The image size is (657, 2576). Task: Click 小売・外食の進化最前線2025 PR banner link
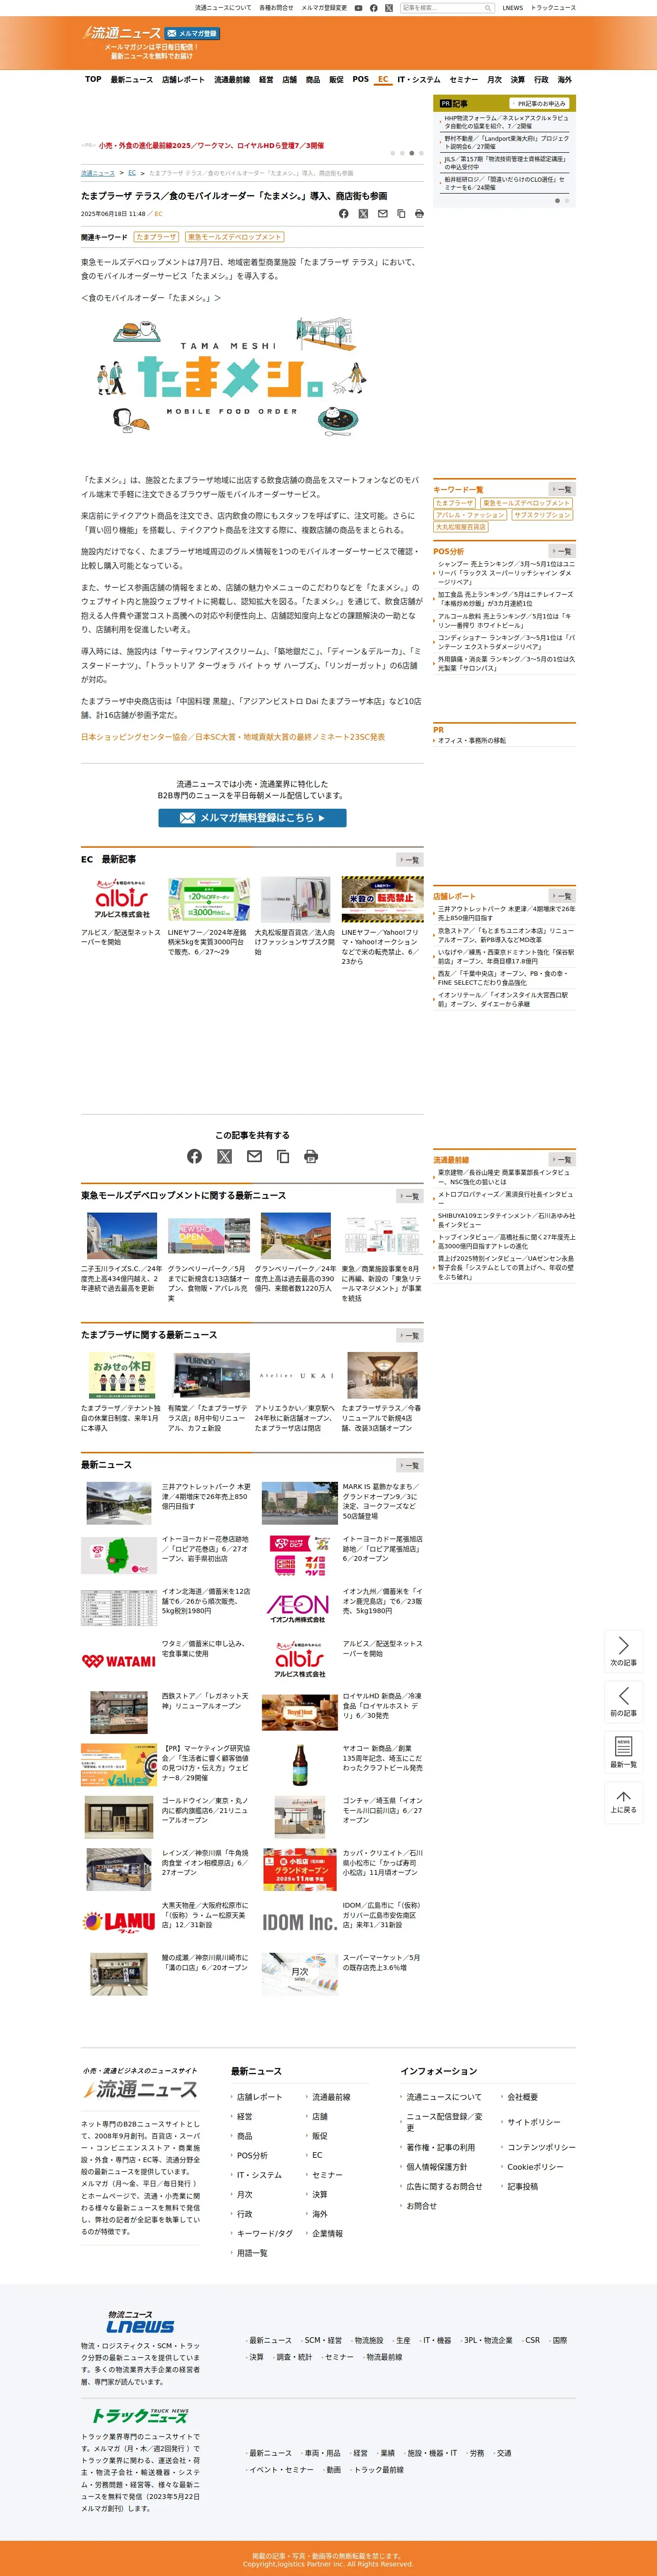coord(210,145)
